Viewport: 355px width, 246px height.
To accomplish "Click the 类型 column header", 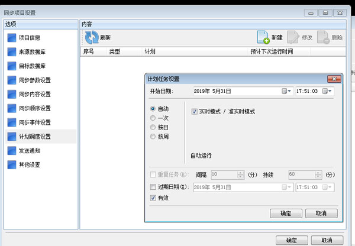I will [x=124, y=51].
